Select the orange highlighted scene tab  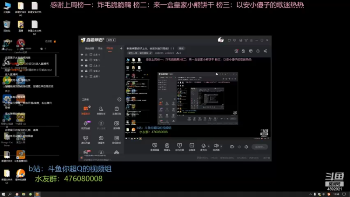110,48
